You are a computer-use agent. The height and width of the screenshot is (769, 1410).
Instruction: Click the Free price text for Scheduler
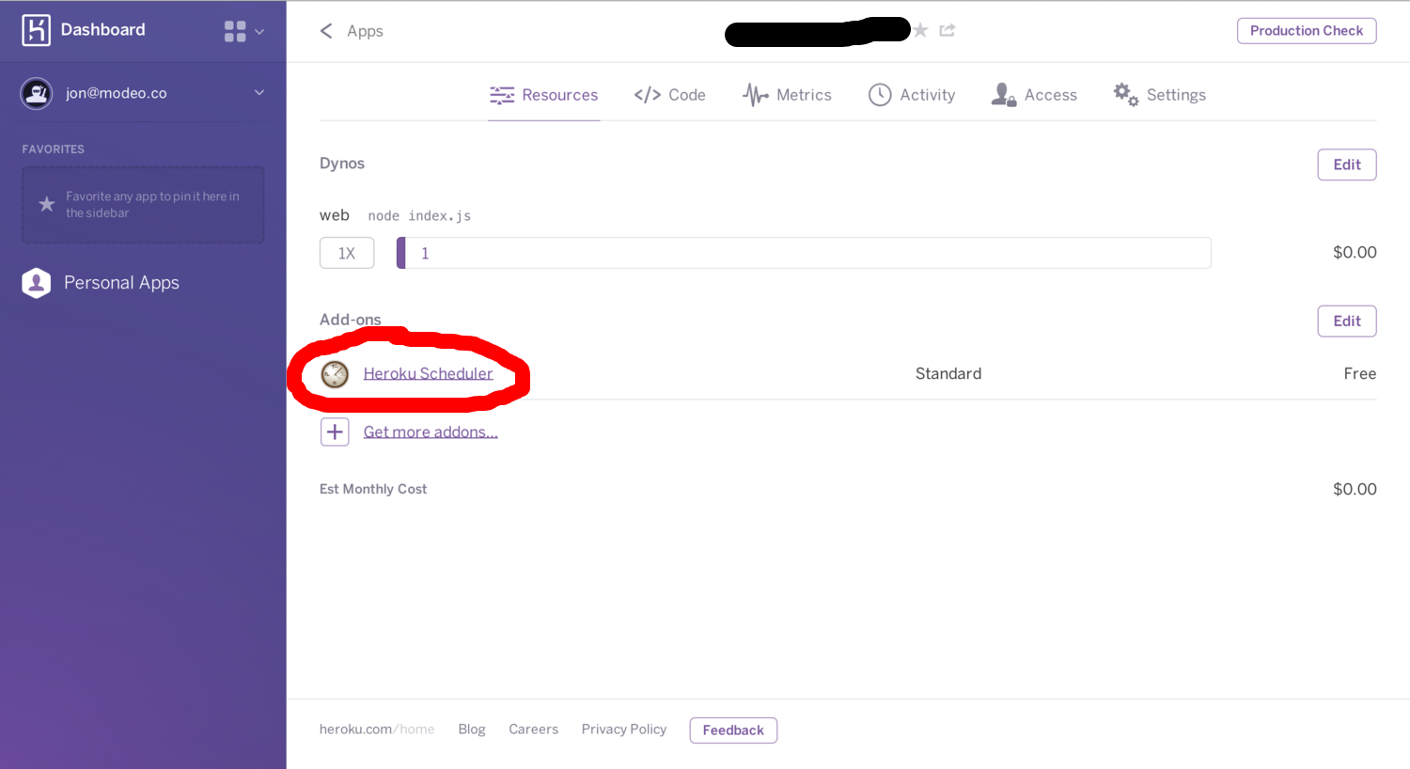click(1360, 374)
